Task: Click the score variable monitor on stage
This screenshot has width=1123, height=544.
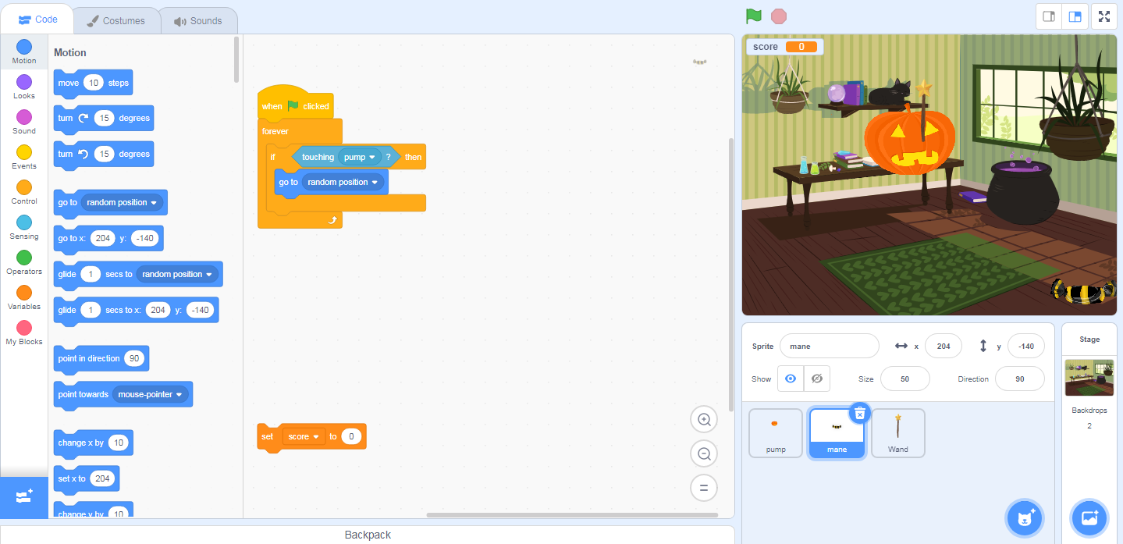Action: pos(785,47)
